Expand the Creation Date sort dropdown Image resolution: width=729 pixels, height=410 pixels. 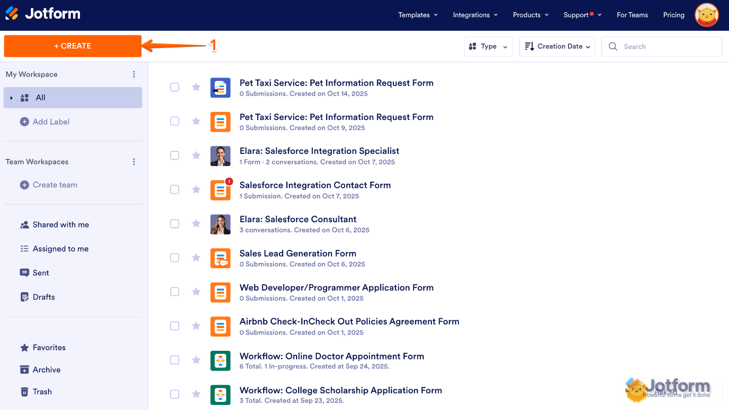(557, 47)
